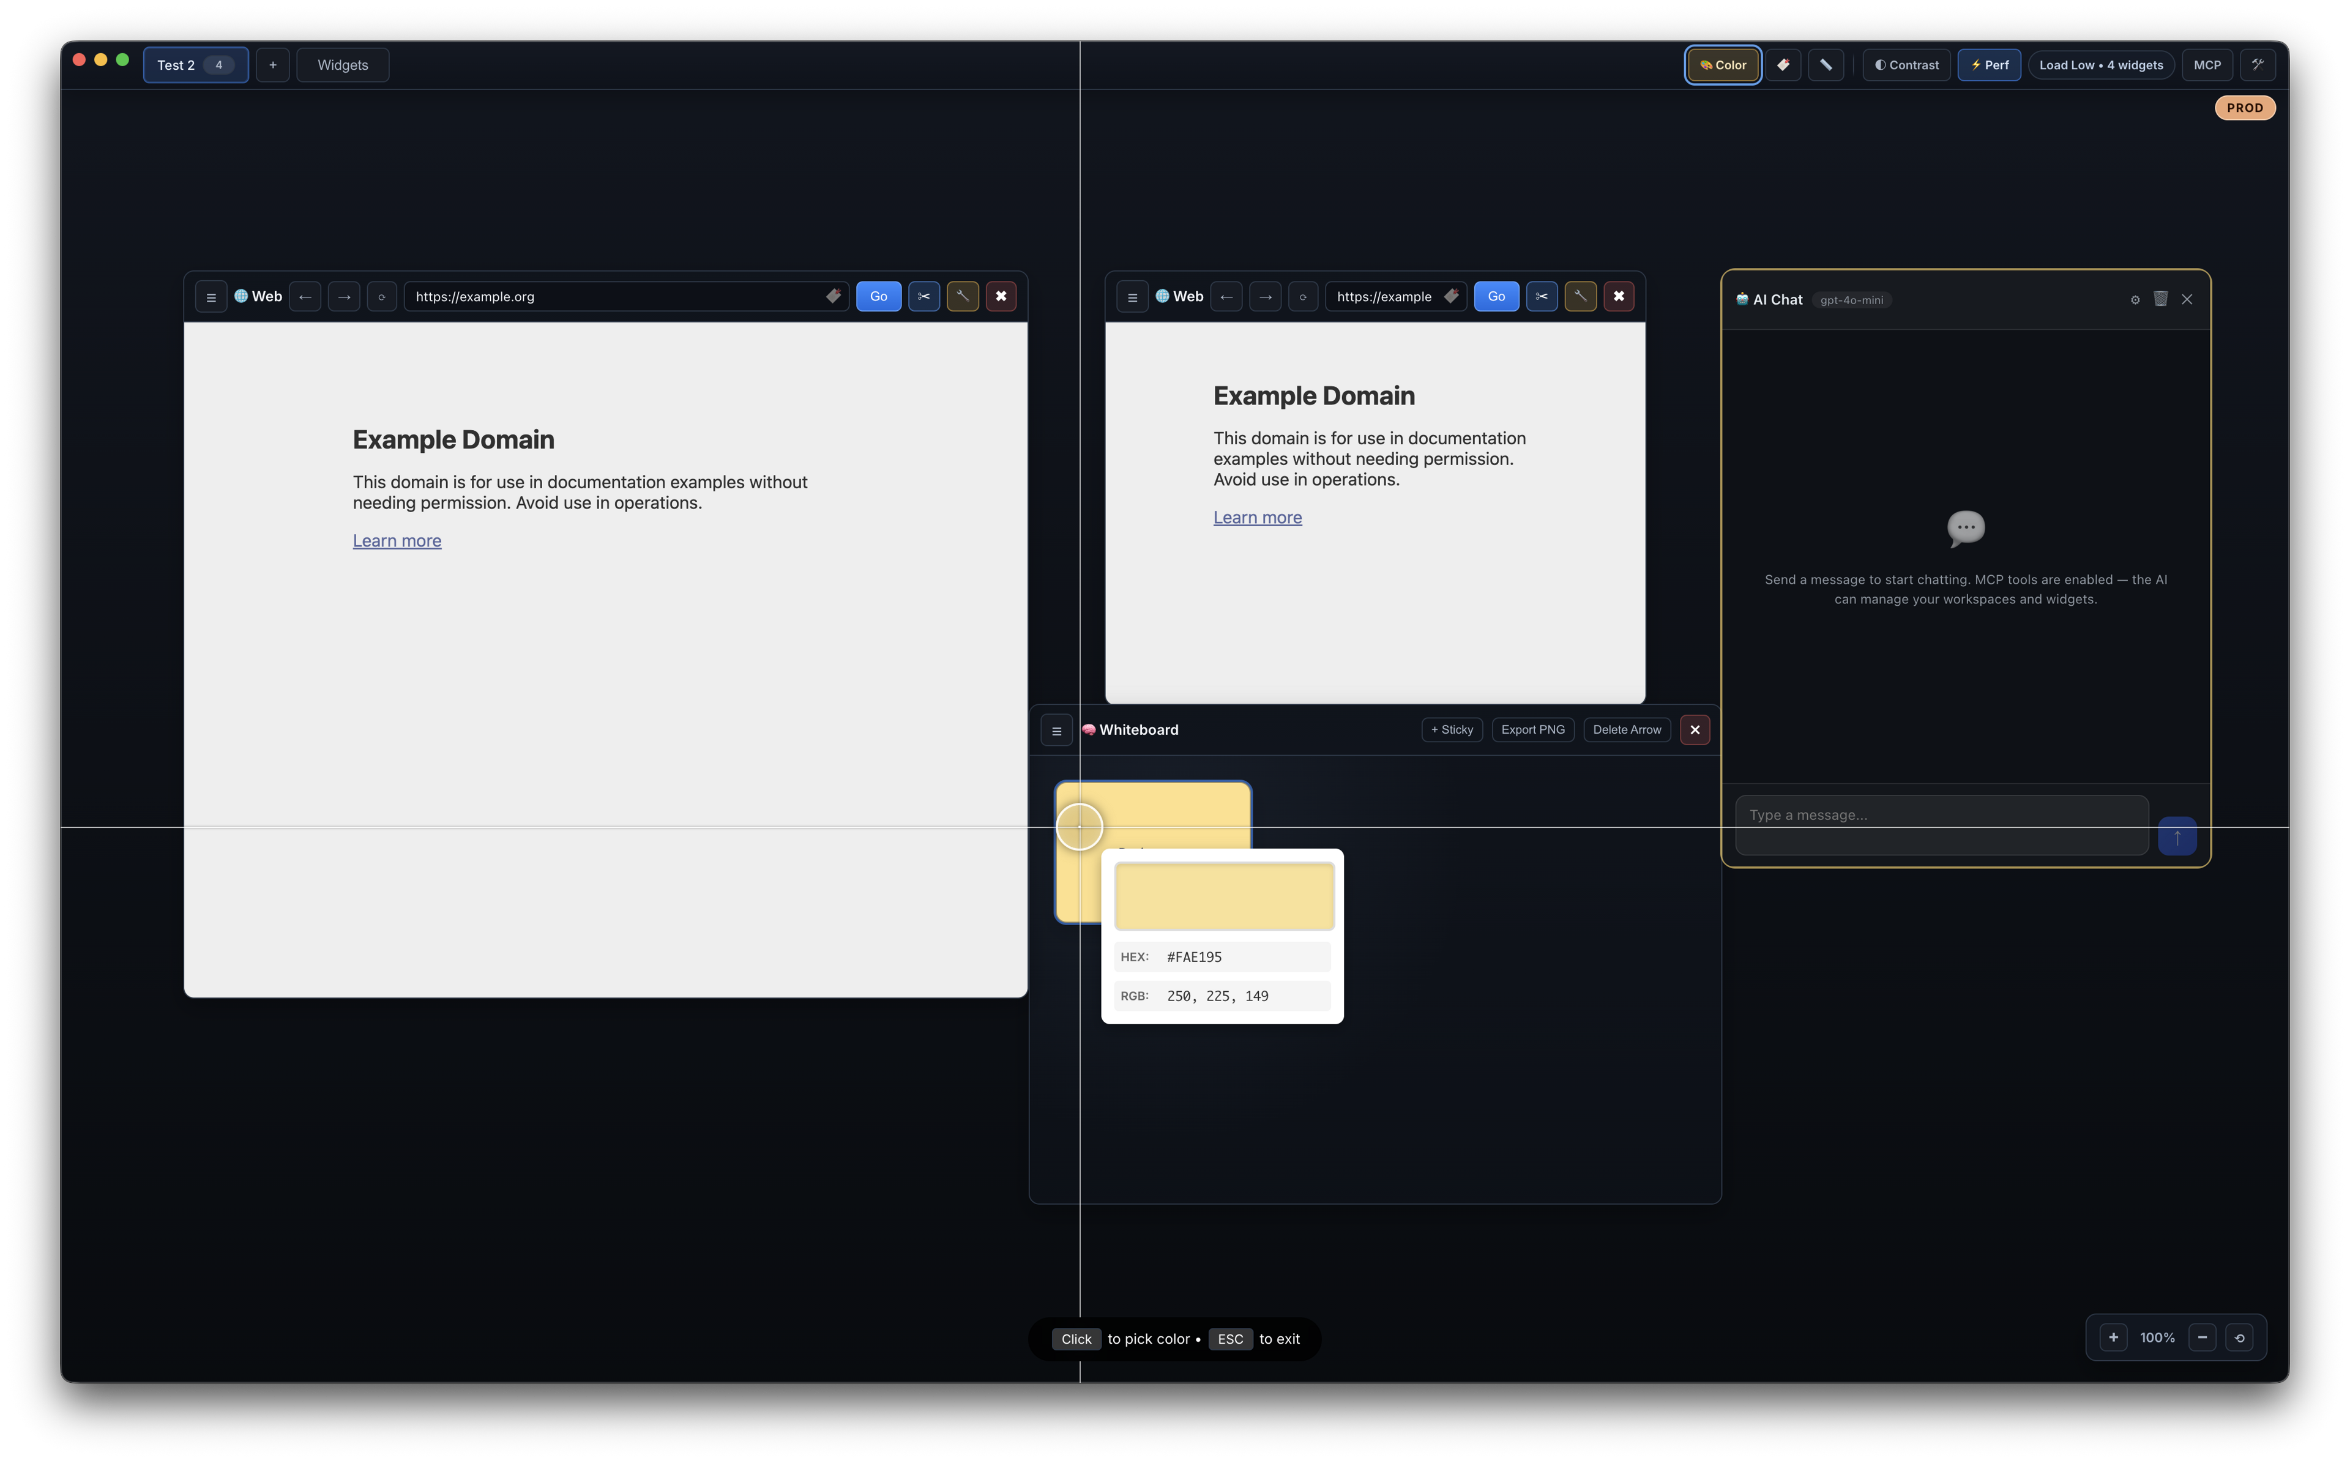
Task: Add a new workspace with the plus tab
Action: pos(273,65)
